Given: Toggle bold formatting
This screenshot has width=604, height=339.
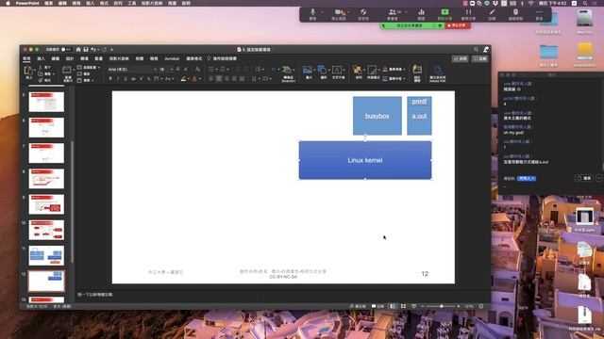Looking at the screenshot, I should [110, 79].
